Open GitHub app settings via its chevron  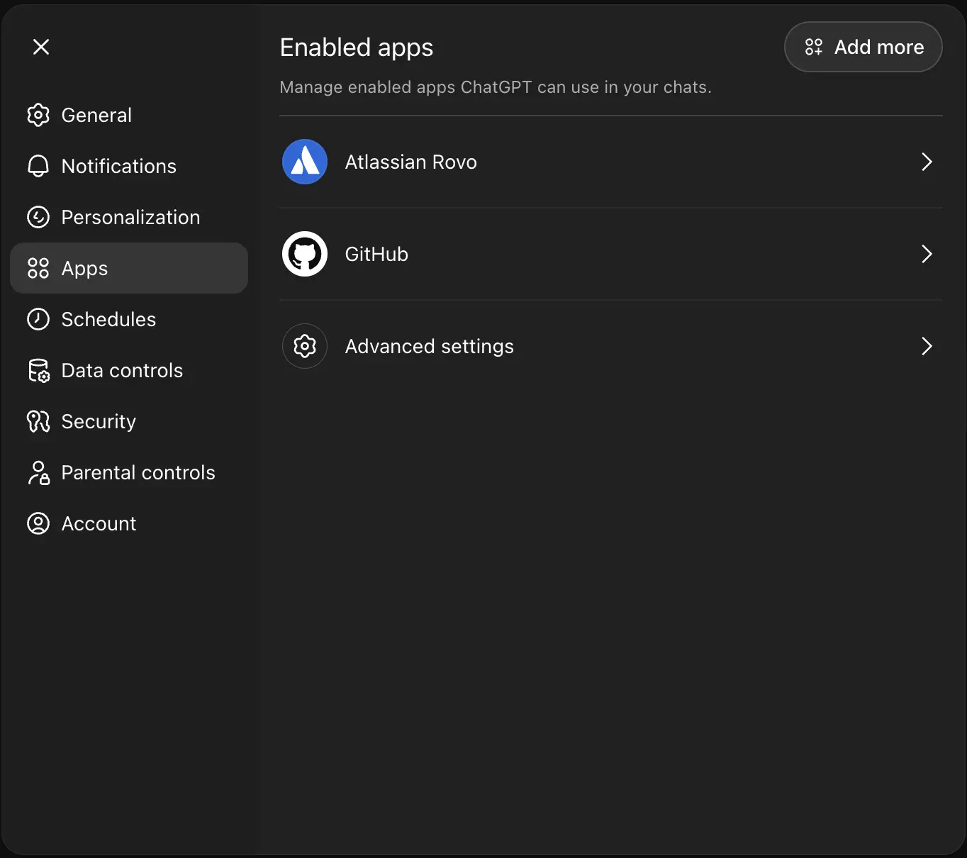pos(926,254)
